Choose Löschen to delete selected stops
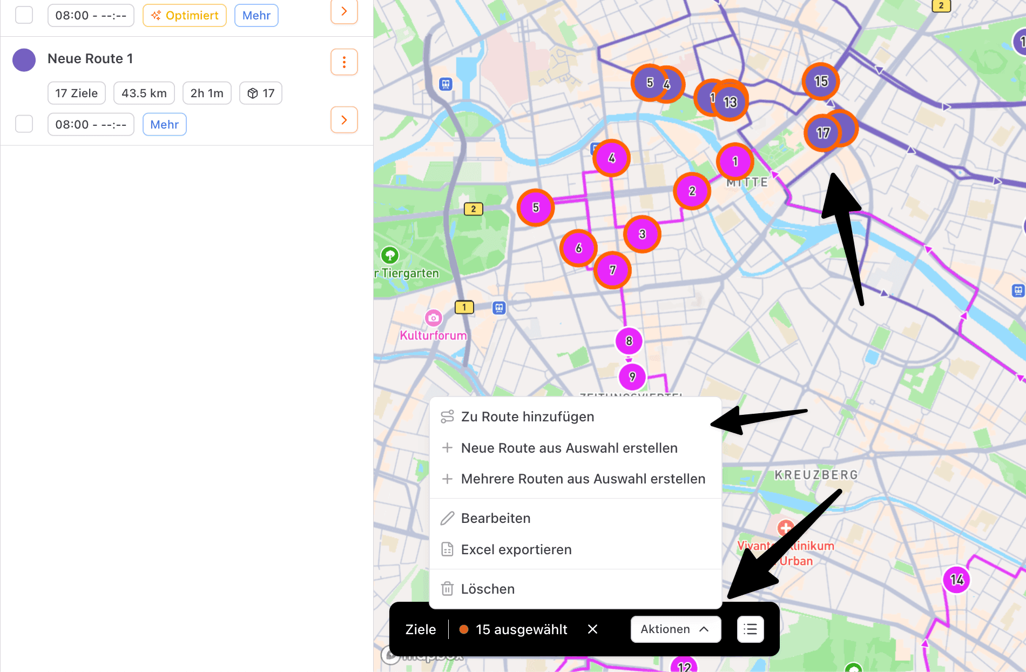The height and width of the screenshot is (672, 1026). pyautogui.click(x=487, y=589)
